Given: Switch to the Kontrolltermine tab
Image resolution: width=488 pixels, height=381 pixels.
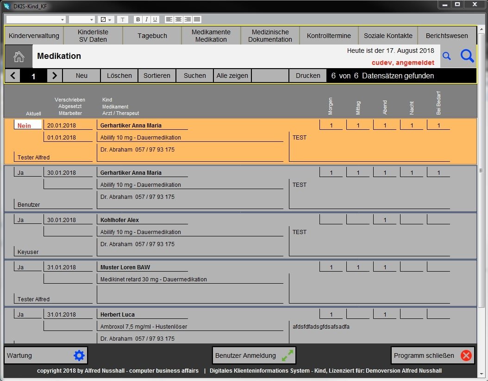Looking at the screenshot, I should coord(329,36).
